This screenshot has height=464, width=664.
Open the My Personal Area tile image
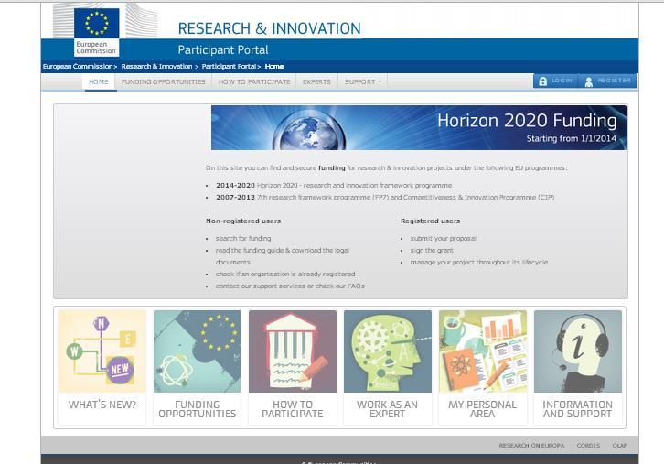click(x=483, y=351)
